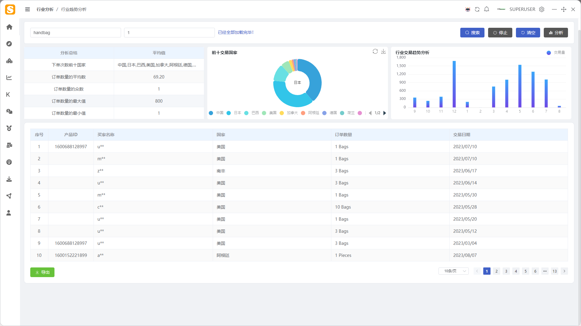Image resolution: width=581 pixels, height=326 pixels.
Task: Open the user profile icon in sidebar
Action: coord(9,213)
